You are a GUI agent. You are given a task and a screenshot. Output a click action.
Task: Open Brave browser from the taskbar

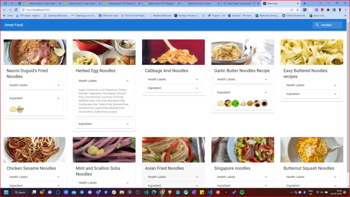click(170, 192)
